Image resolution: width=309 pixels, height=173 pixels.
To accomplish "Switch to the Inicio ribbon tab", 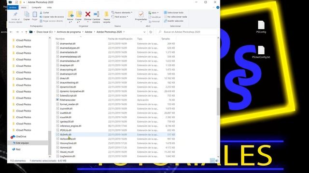I will coord(24,8).
